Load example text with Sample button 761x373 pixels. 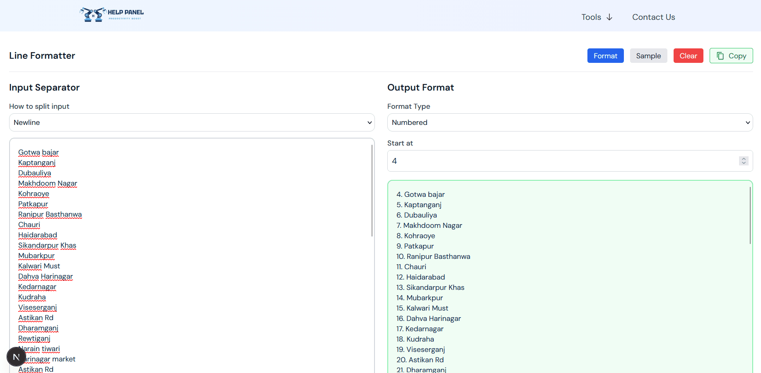tap(648, 56)
